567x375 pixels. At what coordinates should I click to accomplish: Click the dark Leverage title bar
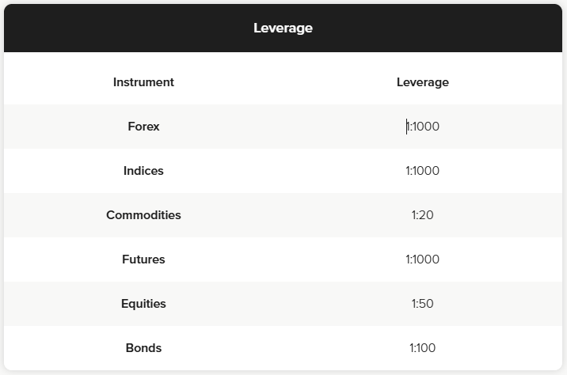(283, 28)
